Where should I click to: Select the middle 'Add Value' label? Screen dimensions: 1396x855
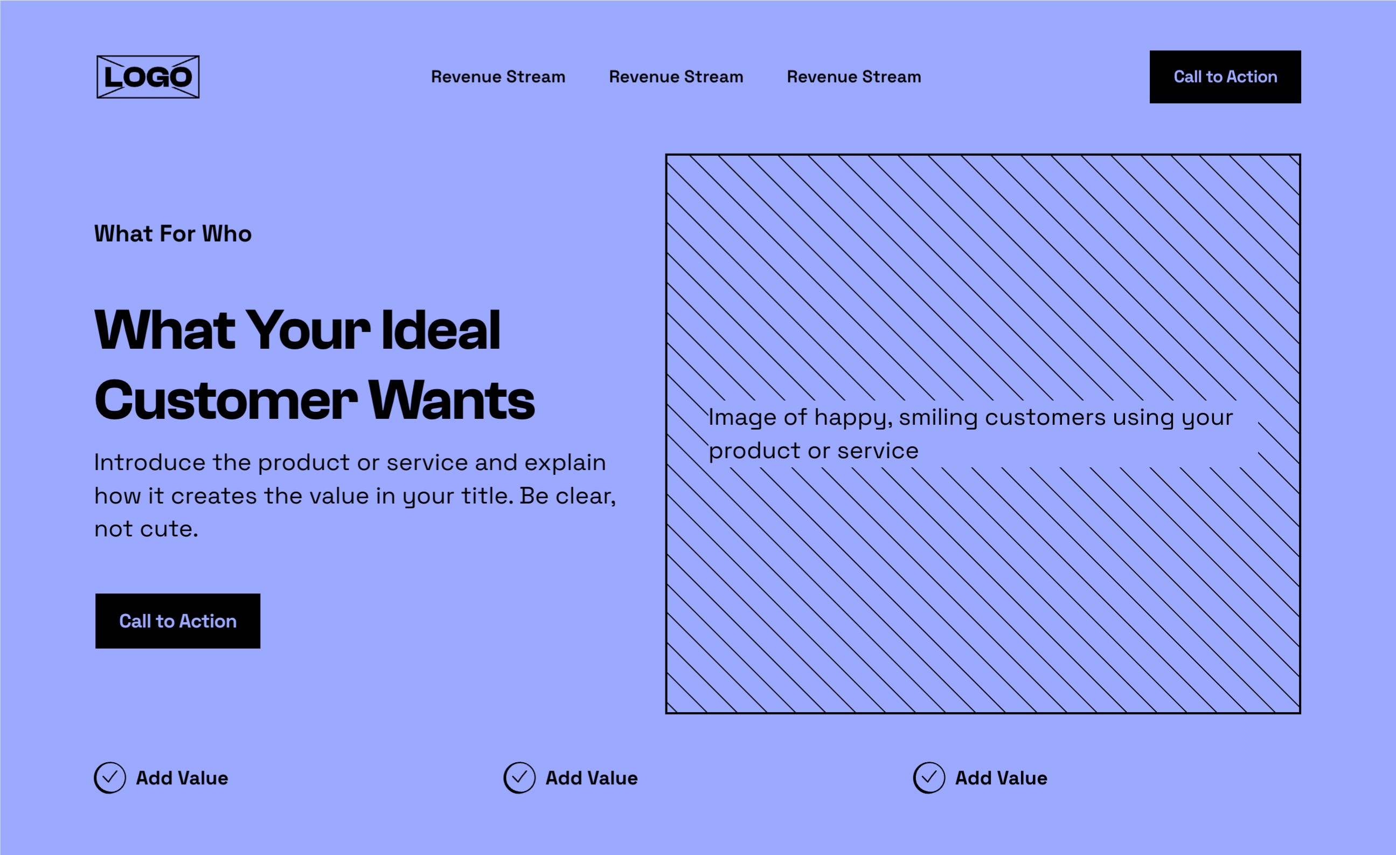pos(592,778)
